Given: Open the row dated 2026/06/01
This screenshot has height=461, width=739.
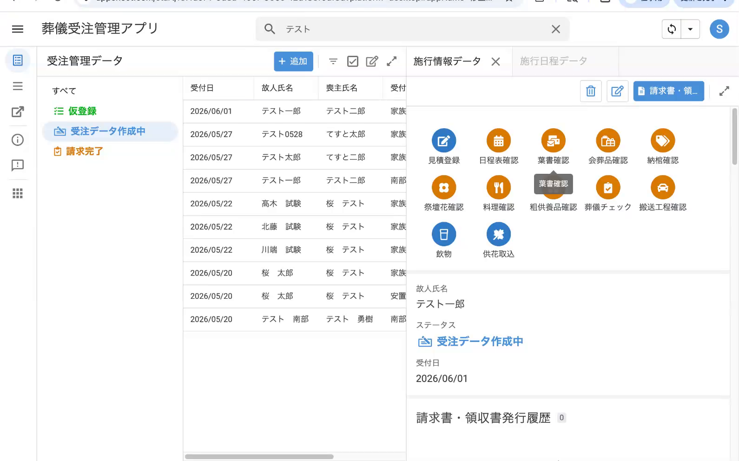Looking at the screenshot, I should pos(295,112).
